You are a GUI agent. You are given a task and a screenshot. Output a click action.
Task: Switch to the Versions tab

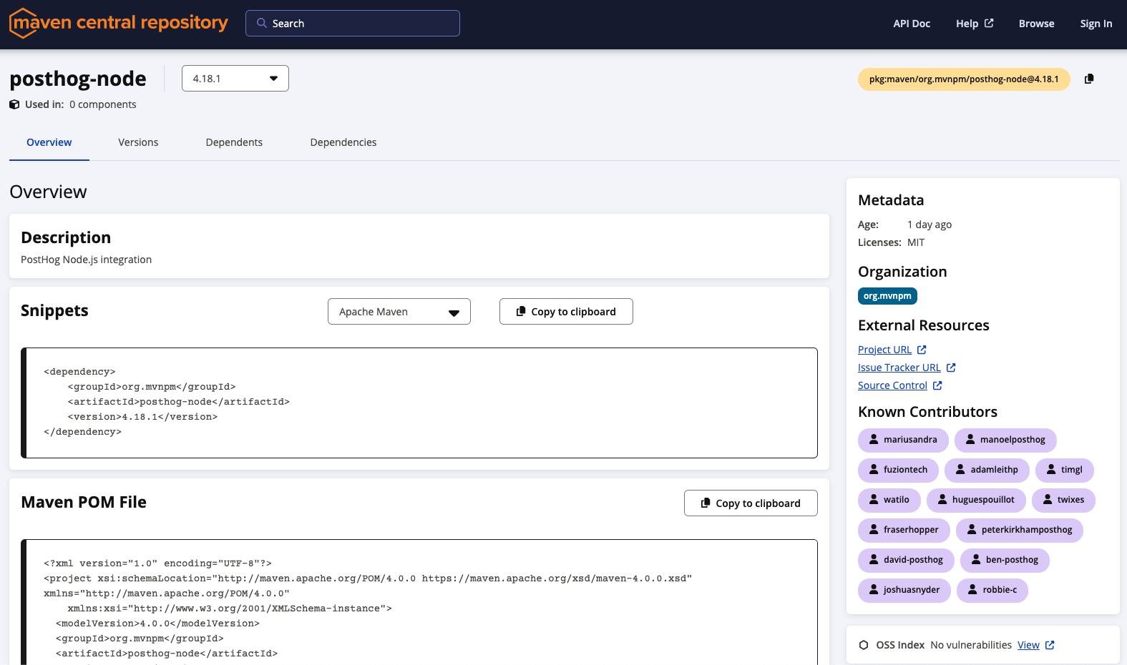pyautogui.click(x=138, y=142)
